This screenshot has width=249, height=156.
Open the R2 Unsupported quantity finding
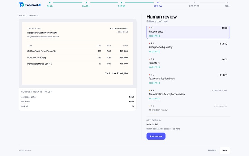pos(188,47)
